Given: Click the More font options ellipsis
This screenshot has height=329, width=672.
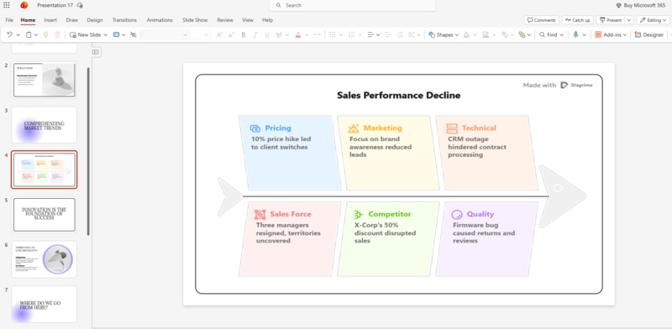Looking at the screenshot, I should [x=318, y=34].
